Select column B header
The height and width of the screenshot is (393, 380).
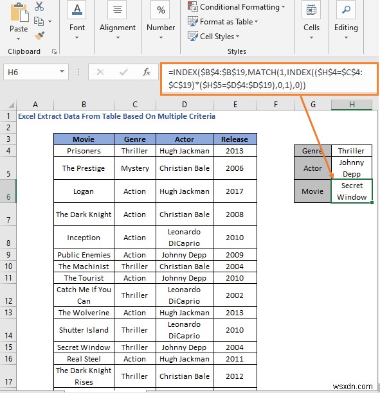[84, 105]
